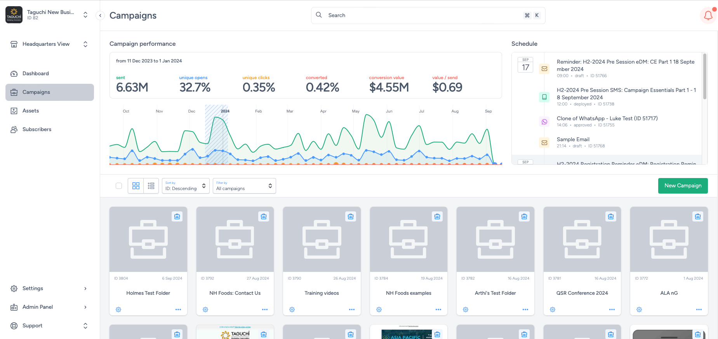This screenshot has height=339, width=718.
Task: Expand the Settings menu chevron
Action: click(85, 289)
